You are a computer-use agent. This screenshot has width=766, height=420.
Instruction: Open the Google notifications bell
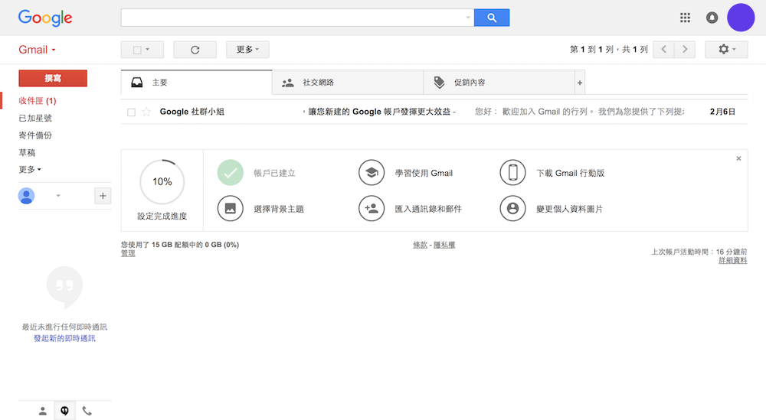[x=712, y=18]
